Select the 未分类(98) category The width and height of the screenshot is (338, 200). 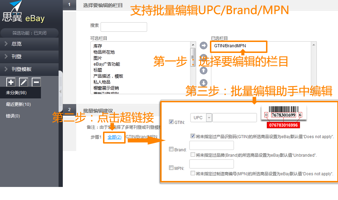click(x=20, y=93)
